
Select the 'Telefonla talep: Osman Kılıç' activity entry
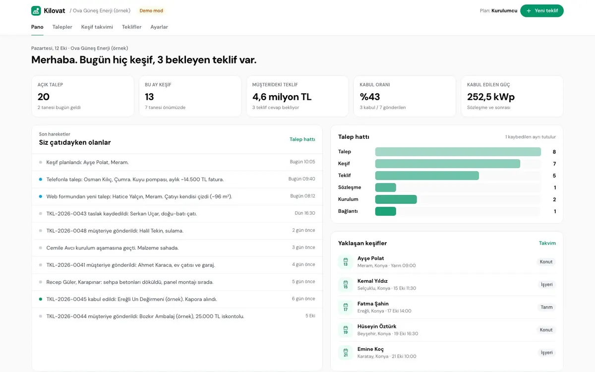(177, 179)
